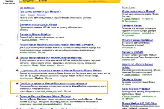Open 'Запчасти Nissan' ad from all.raise.ru
Viewport: 164px width, 109px height.
[x=132, y=79]
